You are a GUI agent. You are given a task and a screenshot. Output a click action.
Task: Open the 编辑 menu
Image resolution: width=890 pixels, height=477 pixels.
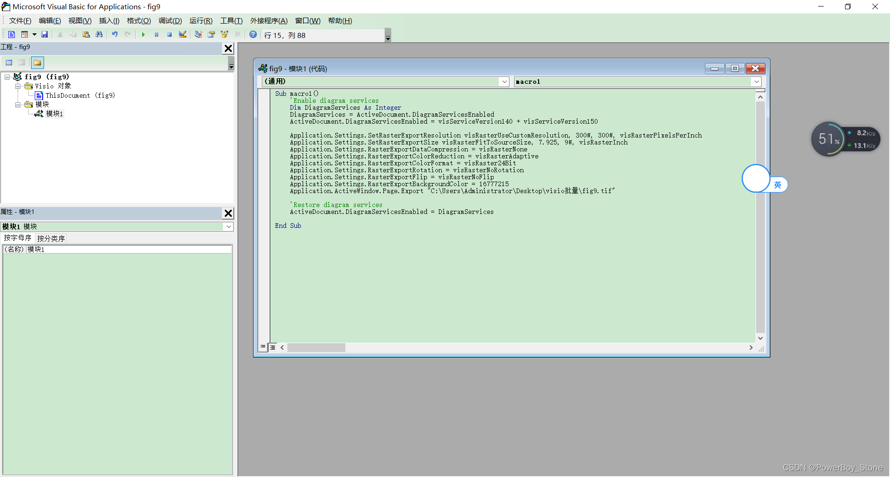tap(50, 21)
